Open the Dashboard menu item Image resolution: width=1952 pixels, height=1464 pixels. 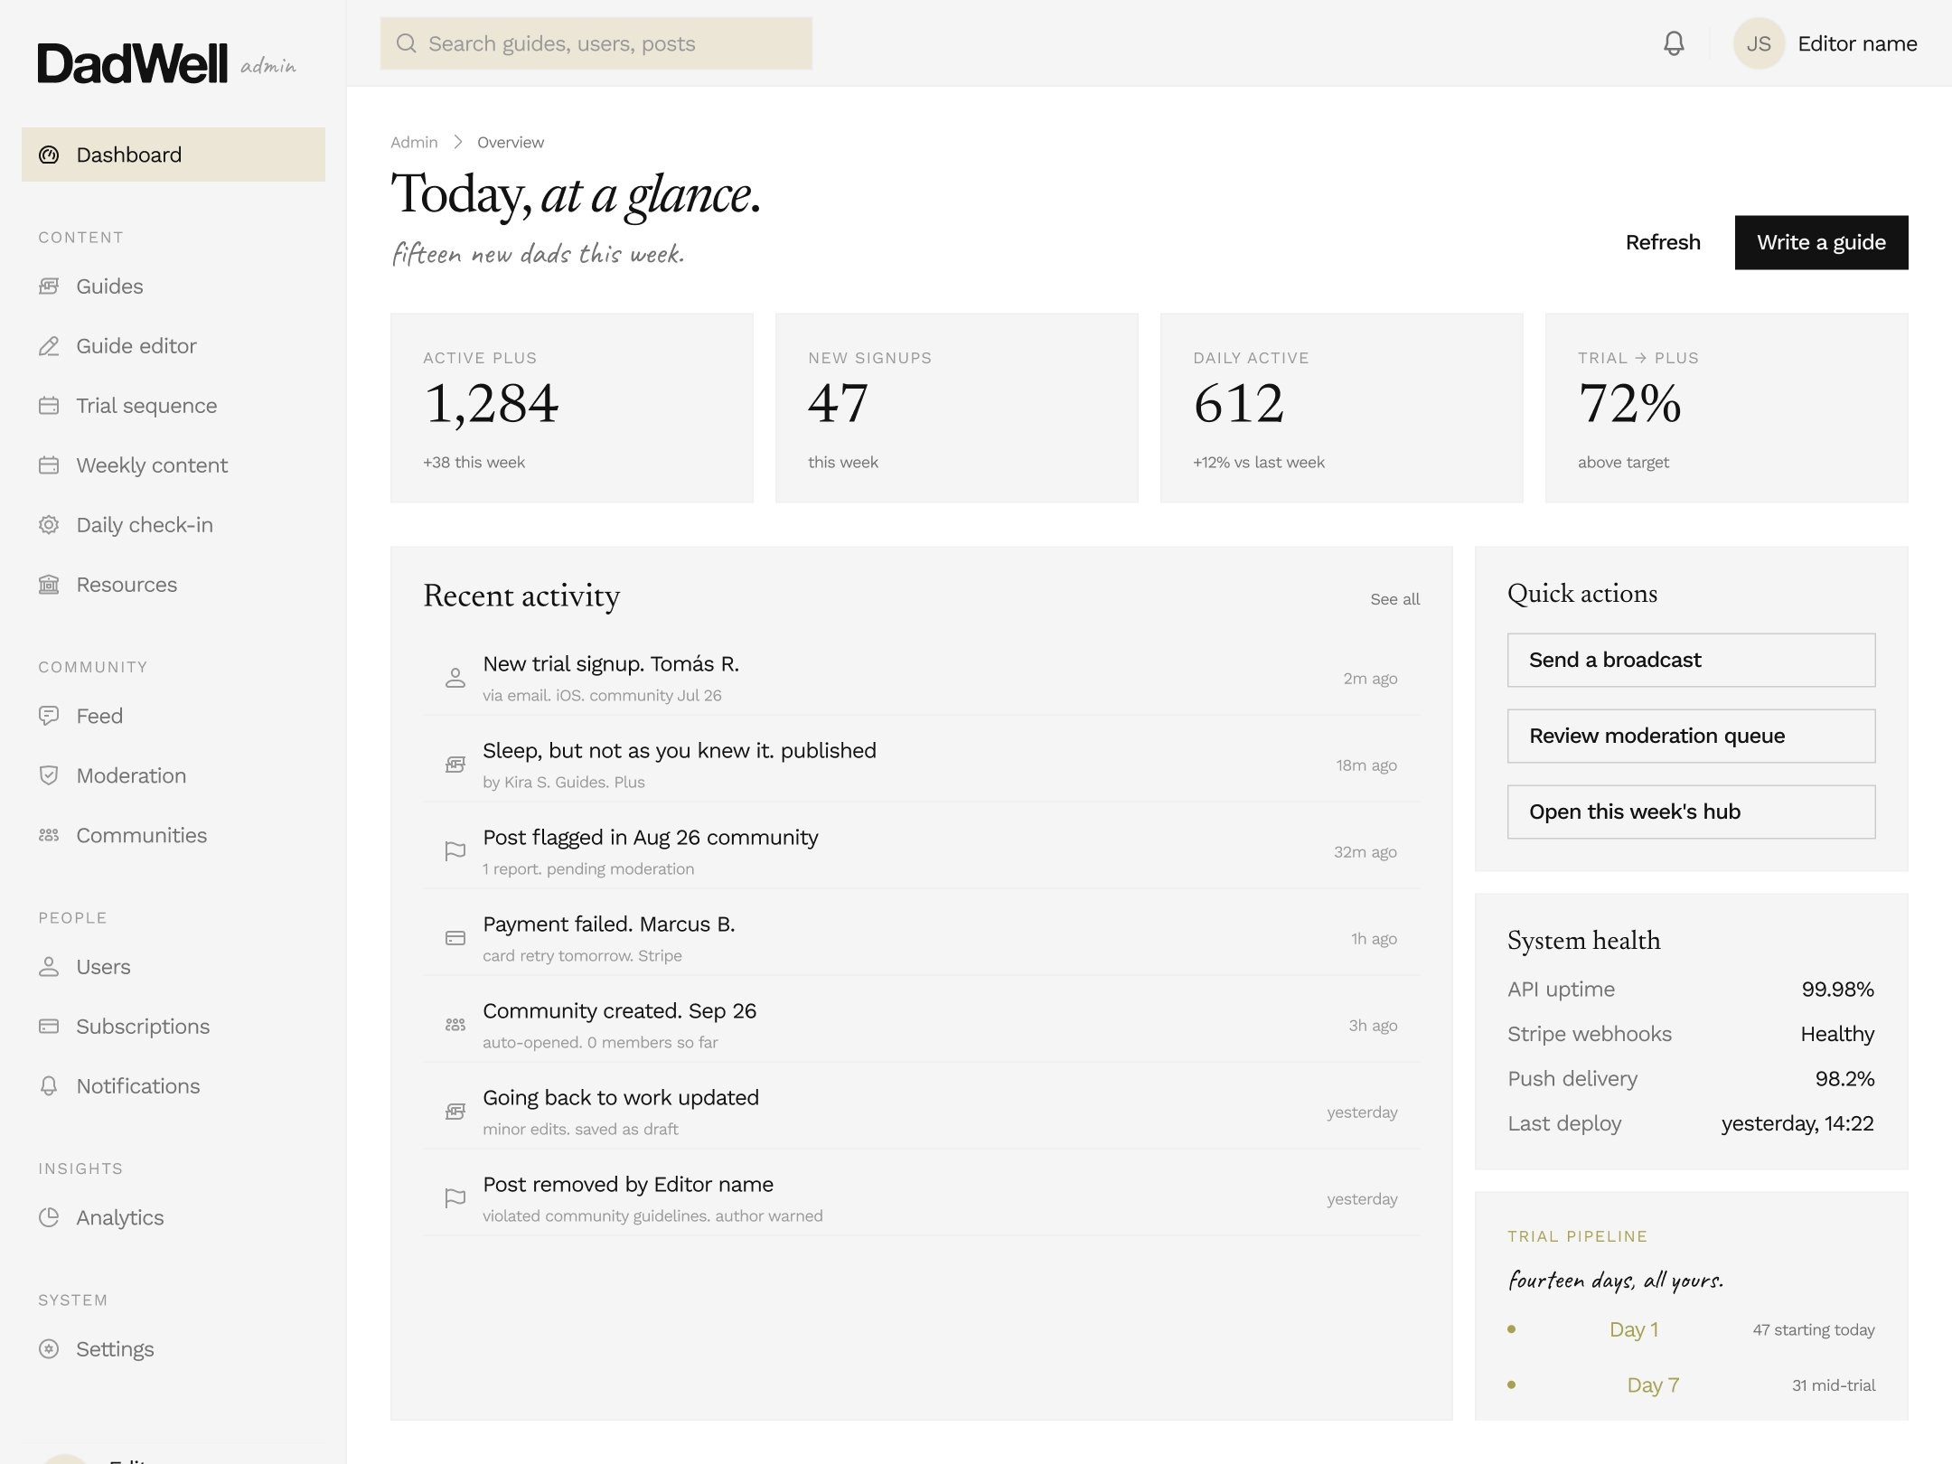[x=174, y=155]
